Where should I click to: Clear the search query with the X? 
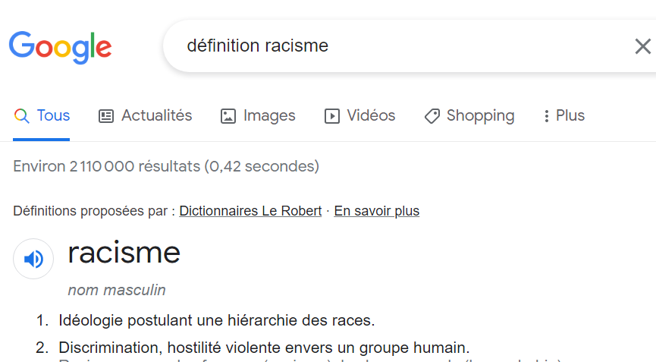(642, 46)
